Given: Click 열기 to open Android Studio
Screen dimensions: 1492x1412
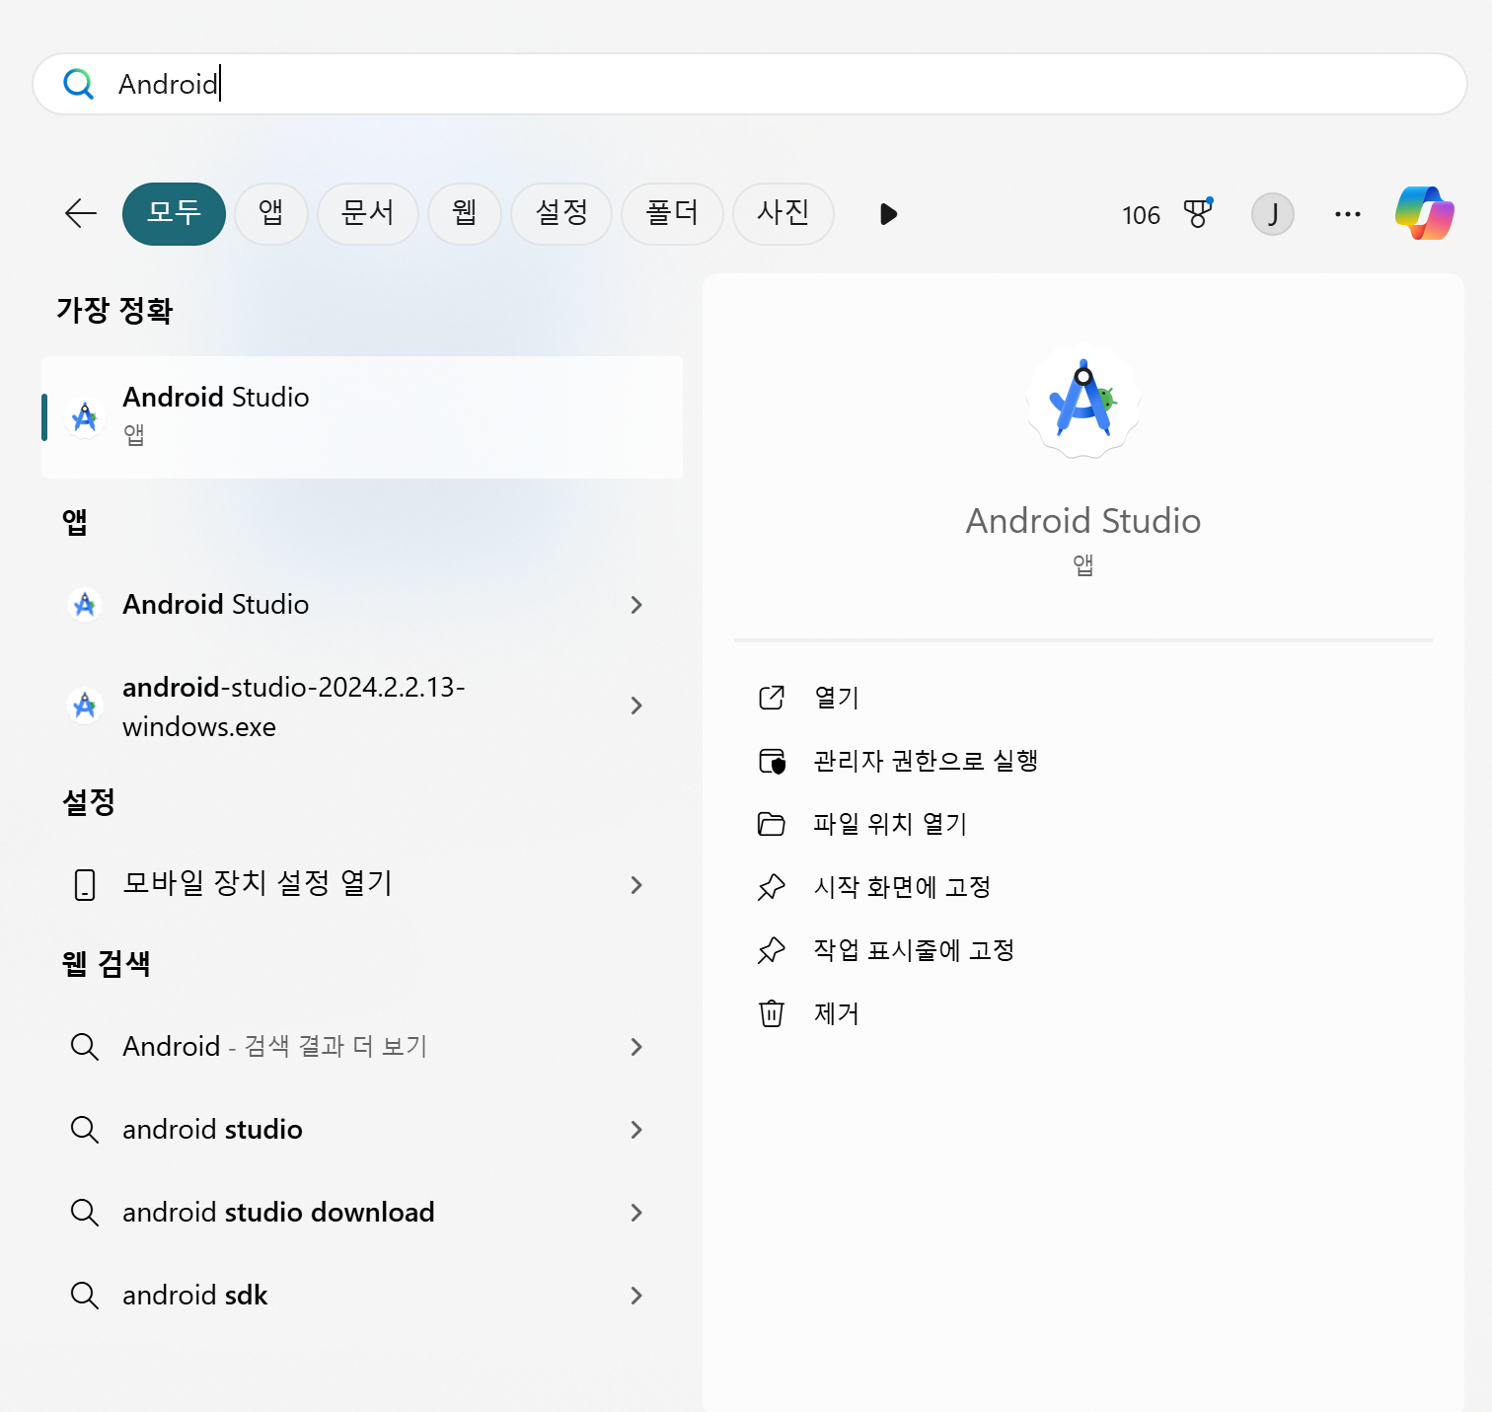Looking at the screenshot, I should coord(837,698).
